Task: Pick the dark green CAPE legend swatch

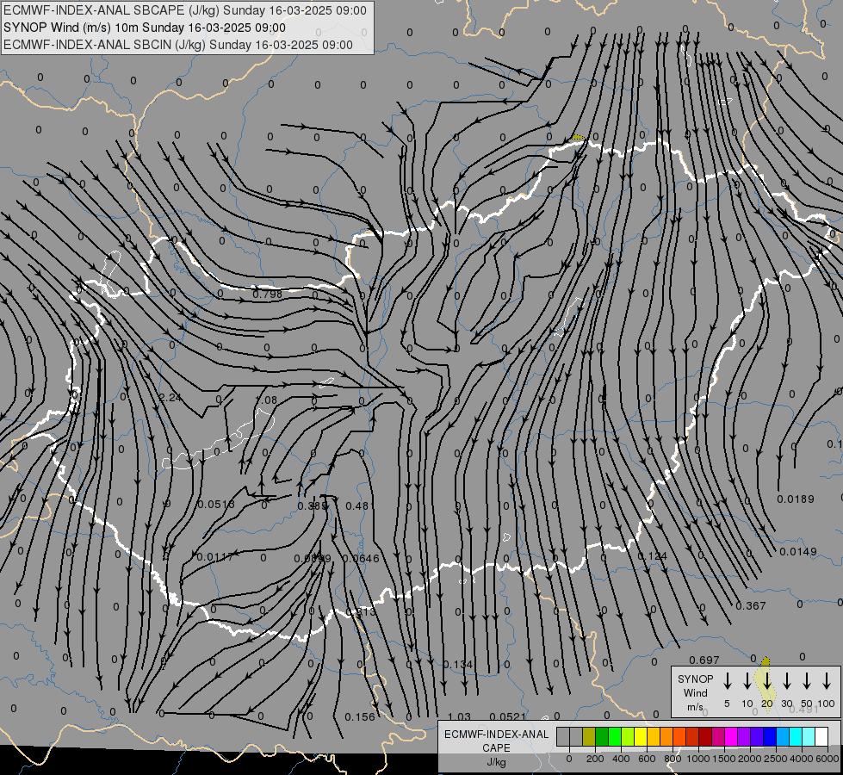Action: pyautogui.click(x=602, y=736)
